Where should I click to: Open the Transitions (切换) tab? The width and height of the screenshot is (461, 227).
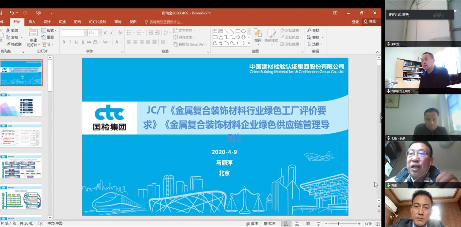(62, 22)
